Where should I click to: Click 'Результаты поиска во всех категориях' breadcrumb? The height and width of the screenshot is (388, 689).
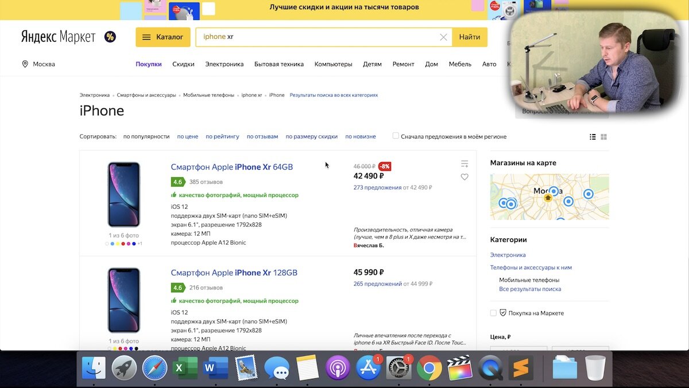point(334,95)
